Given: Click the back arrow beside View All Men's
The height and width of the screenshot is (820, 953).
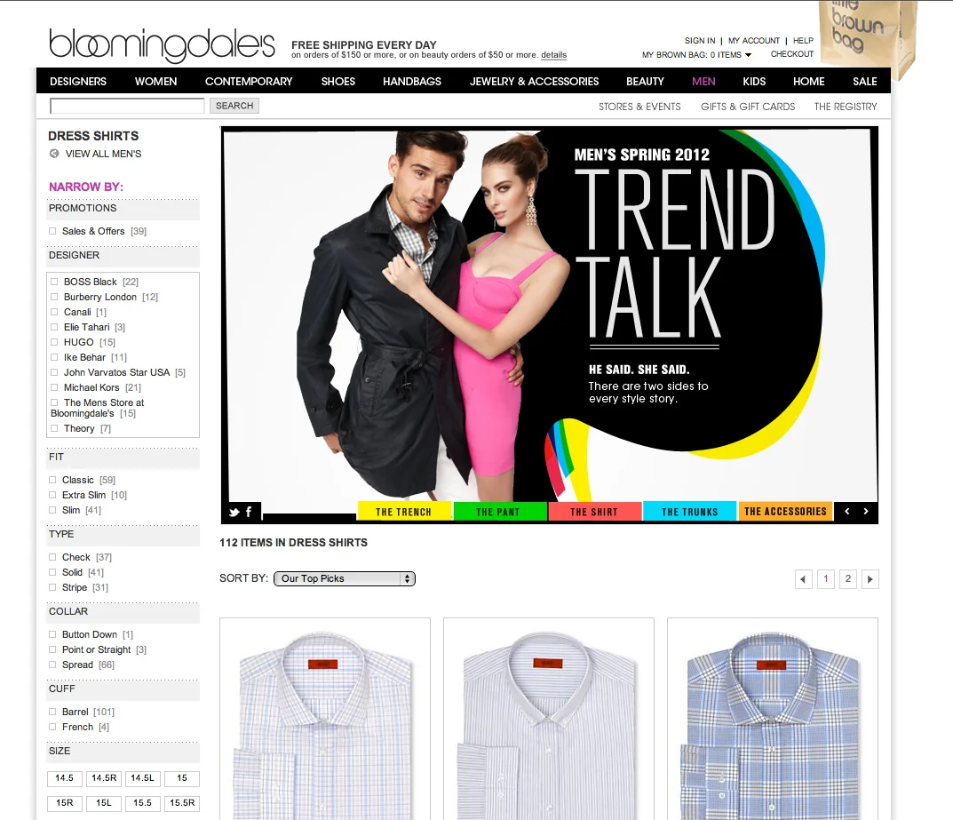Looking at the screenshot, I should 54,154.
